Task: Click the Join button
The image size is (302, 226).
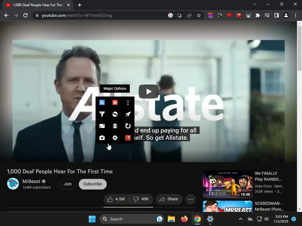Action: pos(68,184)
